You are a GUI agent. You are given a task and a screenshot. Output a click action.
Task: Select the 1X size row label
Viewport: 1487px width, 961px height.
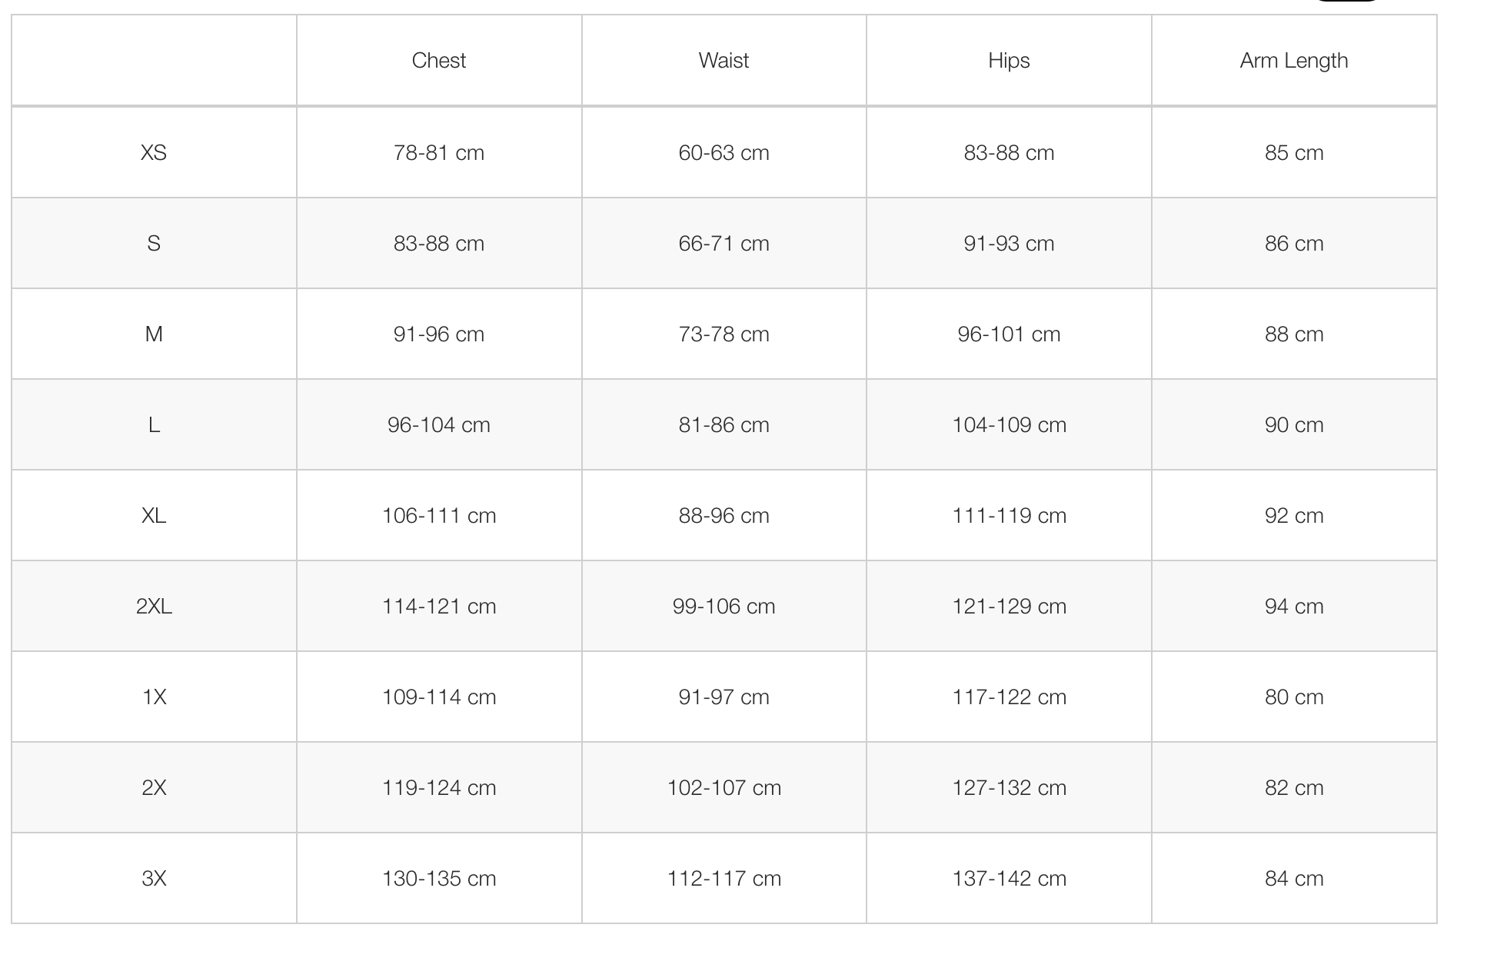[x=154, y=697]
